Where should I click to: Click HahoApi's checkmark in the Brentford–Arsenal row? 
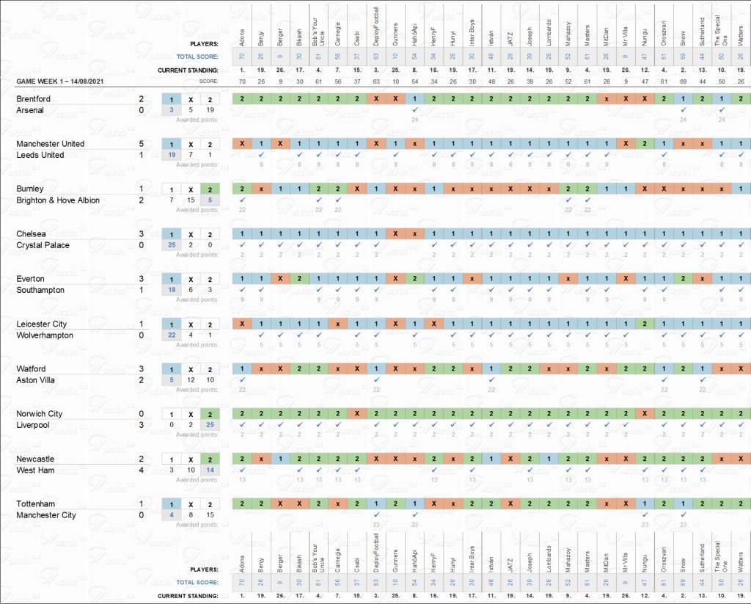pyautogui.click(x=415, y=109)
